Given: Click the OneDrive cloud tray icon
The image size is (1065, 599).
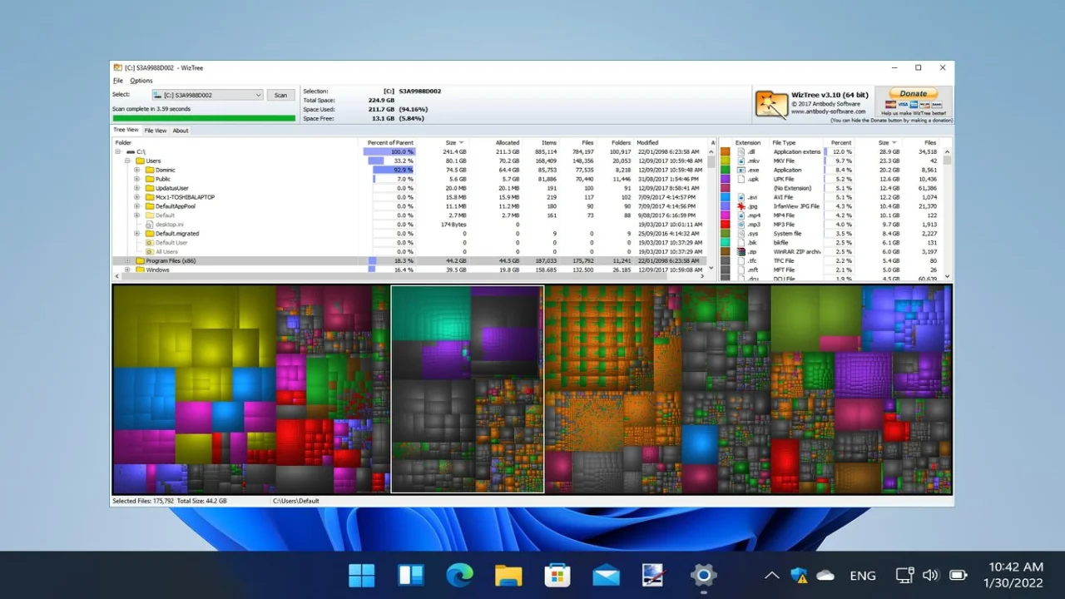Looking at the screenshot, I should (825, 575).
